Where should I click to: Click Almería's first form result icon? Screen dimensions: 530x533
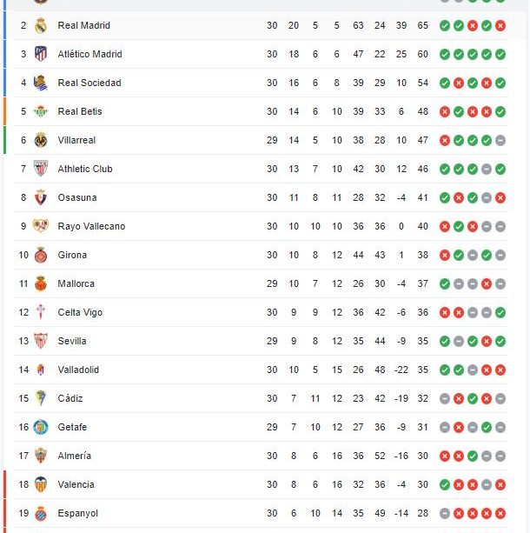tap(445, 456)
